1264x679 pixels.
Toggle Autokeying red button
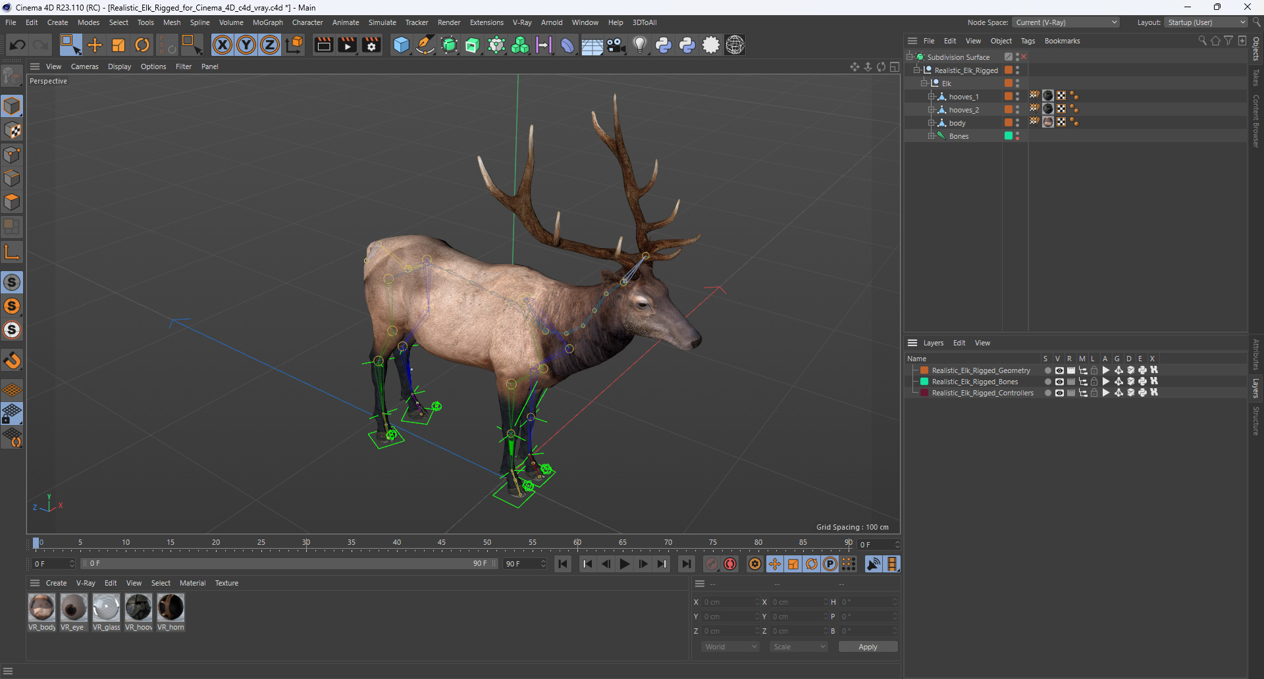[730, 564]
